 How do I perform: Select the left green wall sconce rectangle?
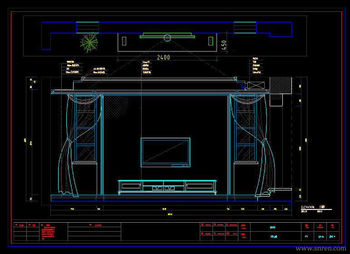124,41
